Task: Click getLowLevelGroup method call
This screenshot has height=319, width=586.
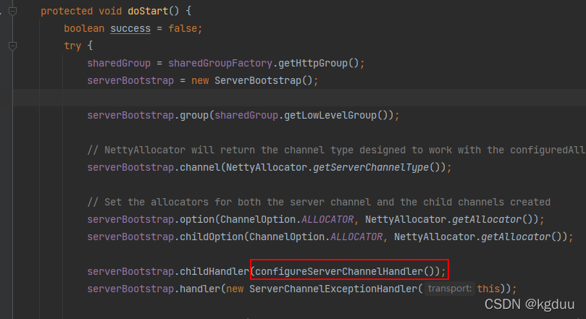Action: [x=330, y=115]
